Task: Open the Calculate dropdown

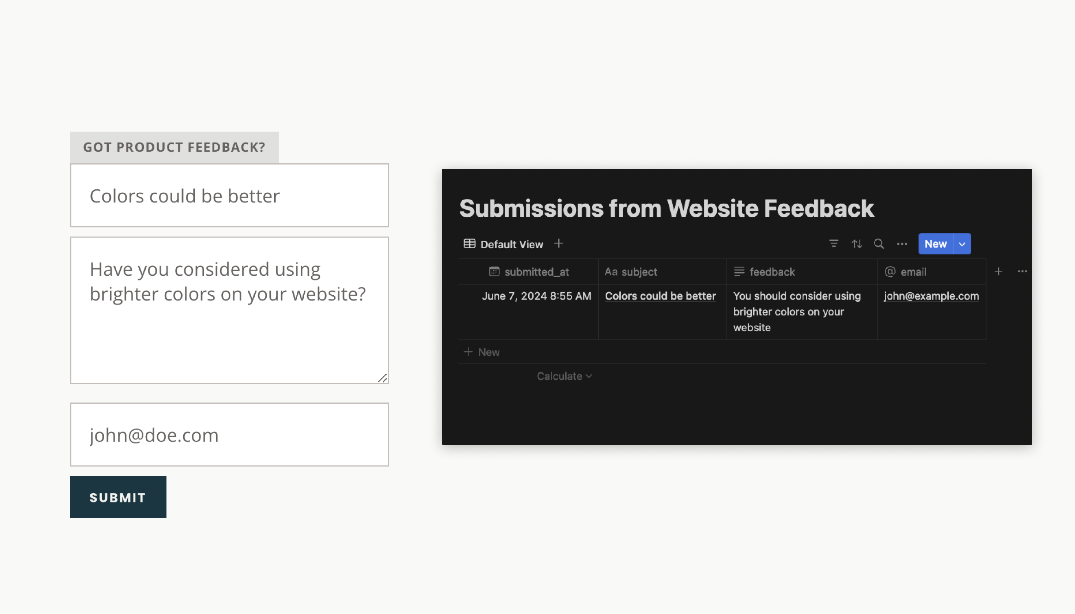Action: pyautogui.click(x=564, y=376)
